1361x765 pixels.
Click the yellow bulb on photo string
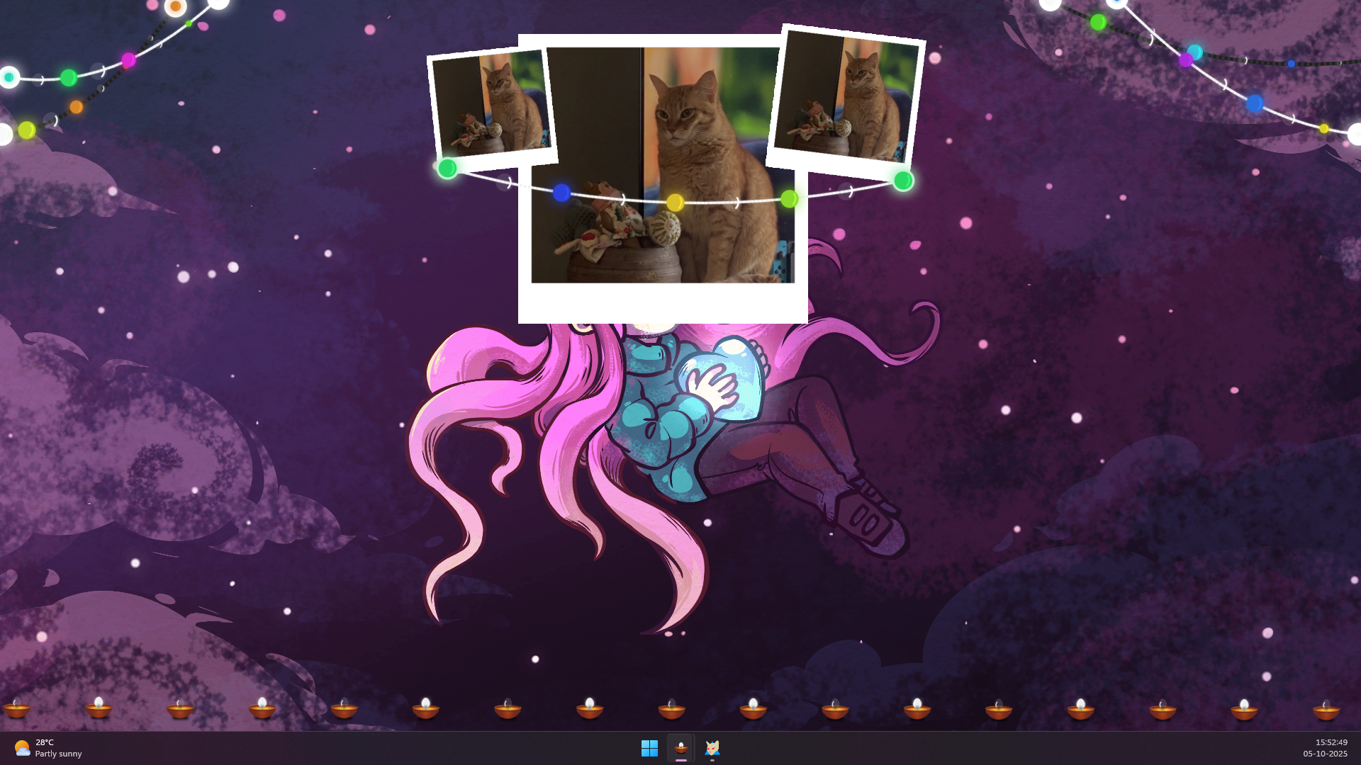675,203
